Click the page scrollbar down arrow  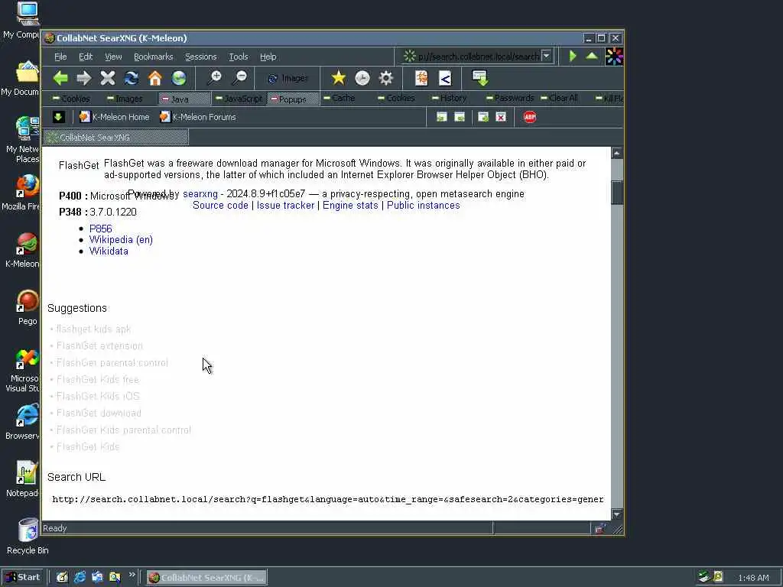pos(617,514)
